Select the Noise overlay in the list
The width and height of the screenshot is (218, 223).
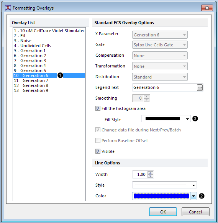click(23, 41)
